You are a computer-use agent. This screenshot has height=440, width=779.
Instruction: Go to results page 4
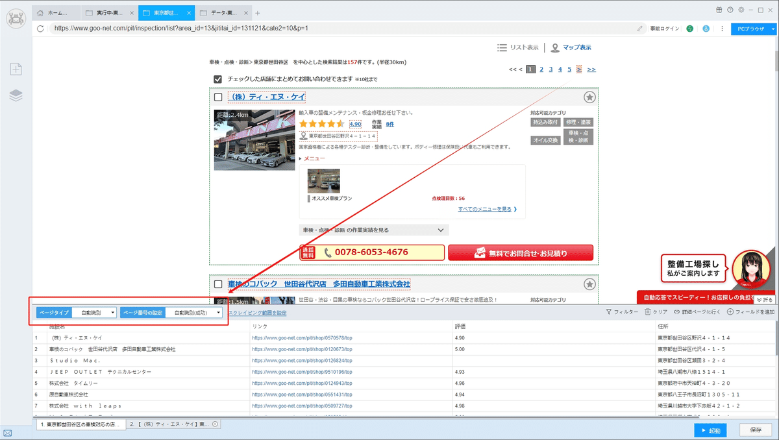tap(560, 69)
